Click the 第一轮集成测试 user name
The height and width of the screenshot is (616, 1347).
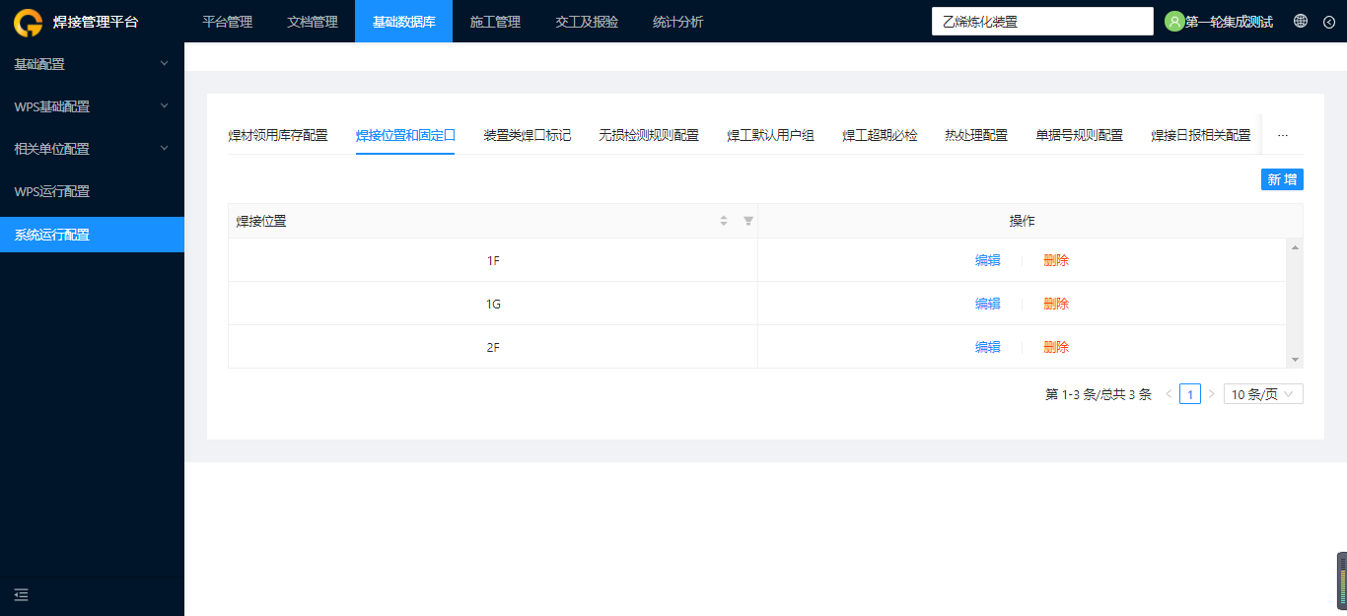(x=1229, y=22)
